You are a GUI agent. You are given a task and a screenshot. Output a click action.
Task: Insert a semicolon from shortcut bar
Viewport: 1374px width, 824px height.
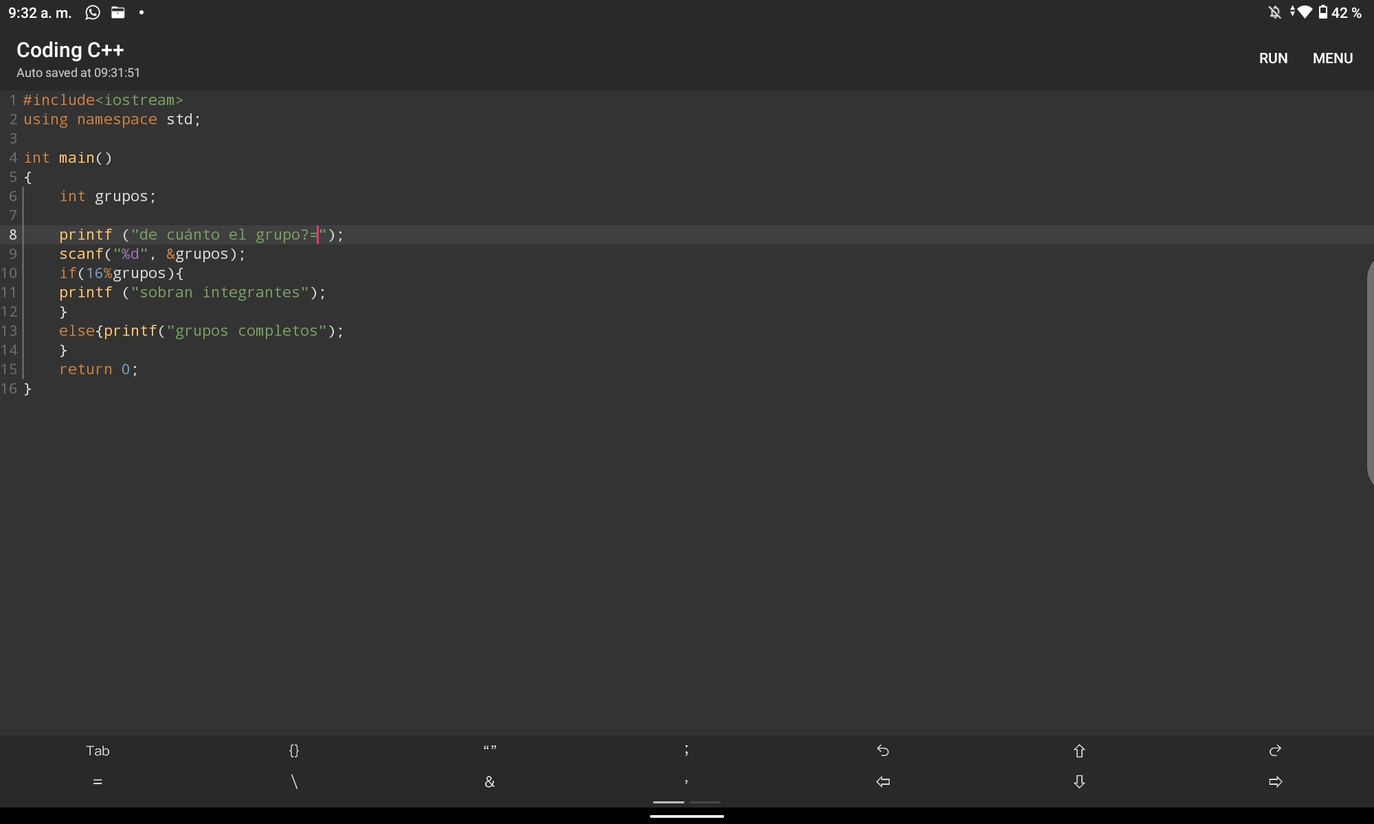pos(686,751)
